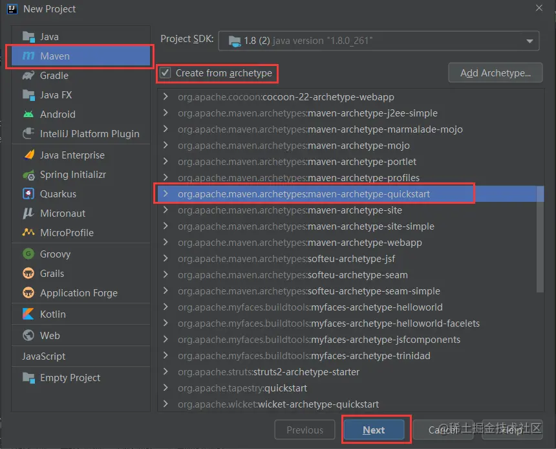556x449 pixels.
Task: Open the Project SDK dropdown arrow
Action: [529, 41]
